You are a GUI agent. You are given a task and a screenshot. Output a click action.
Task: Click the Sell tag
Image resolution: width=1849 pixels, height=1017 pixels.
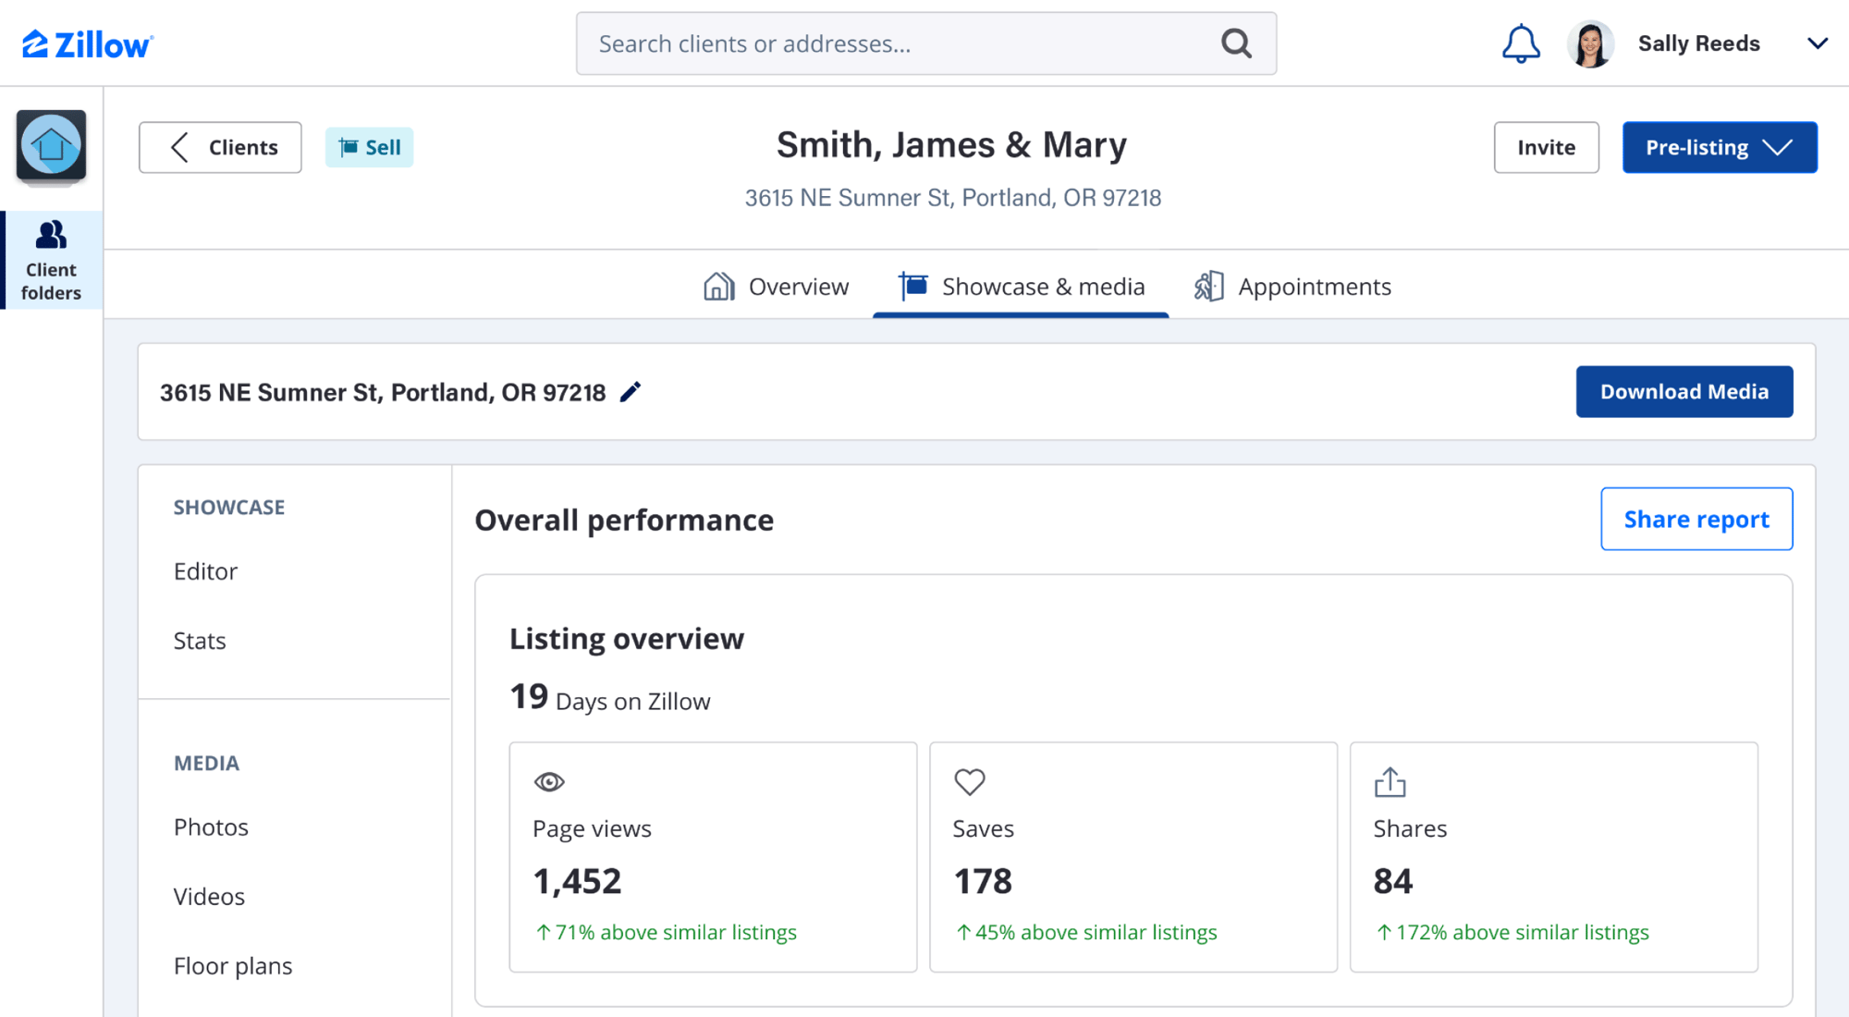click(x=369, y=147)
